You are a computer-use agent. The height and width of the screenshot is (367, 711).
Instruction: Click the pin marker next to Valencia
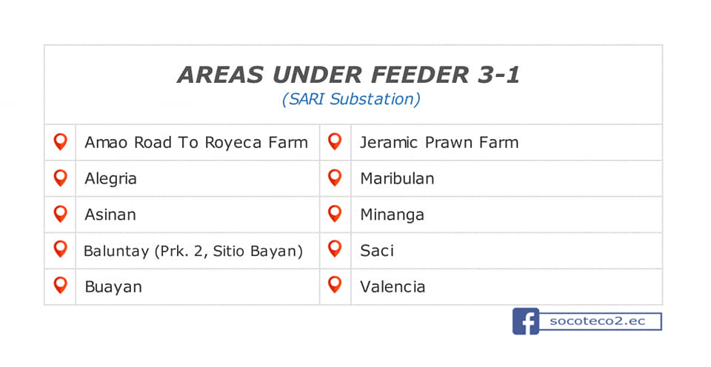335,285
